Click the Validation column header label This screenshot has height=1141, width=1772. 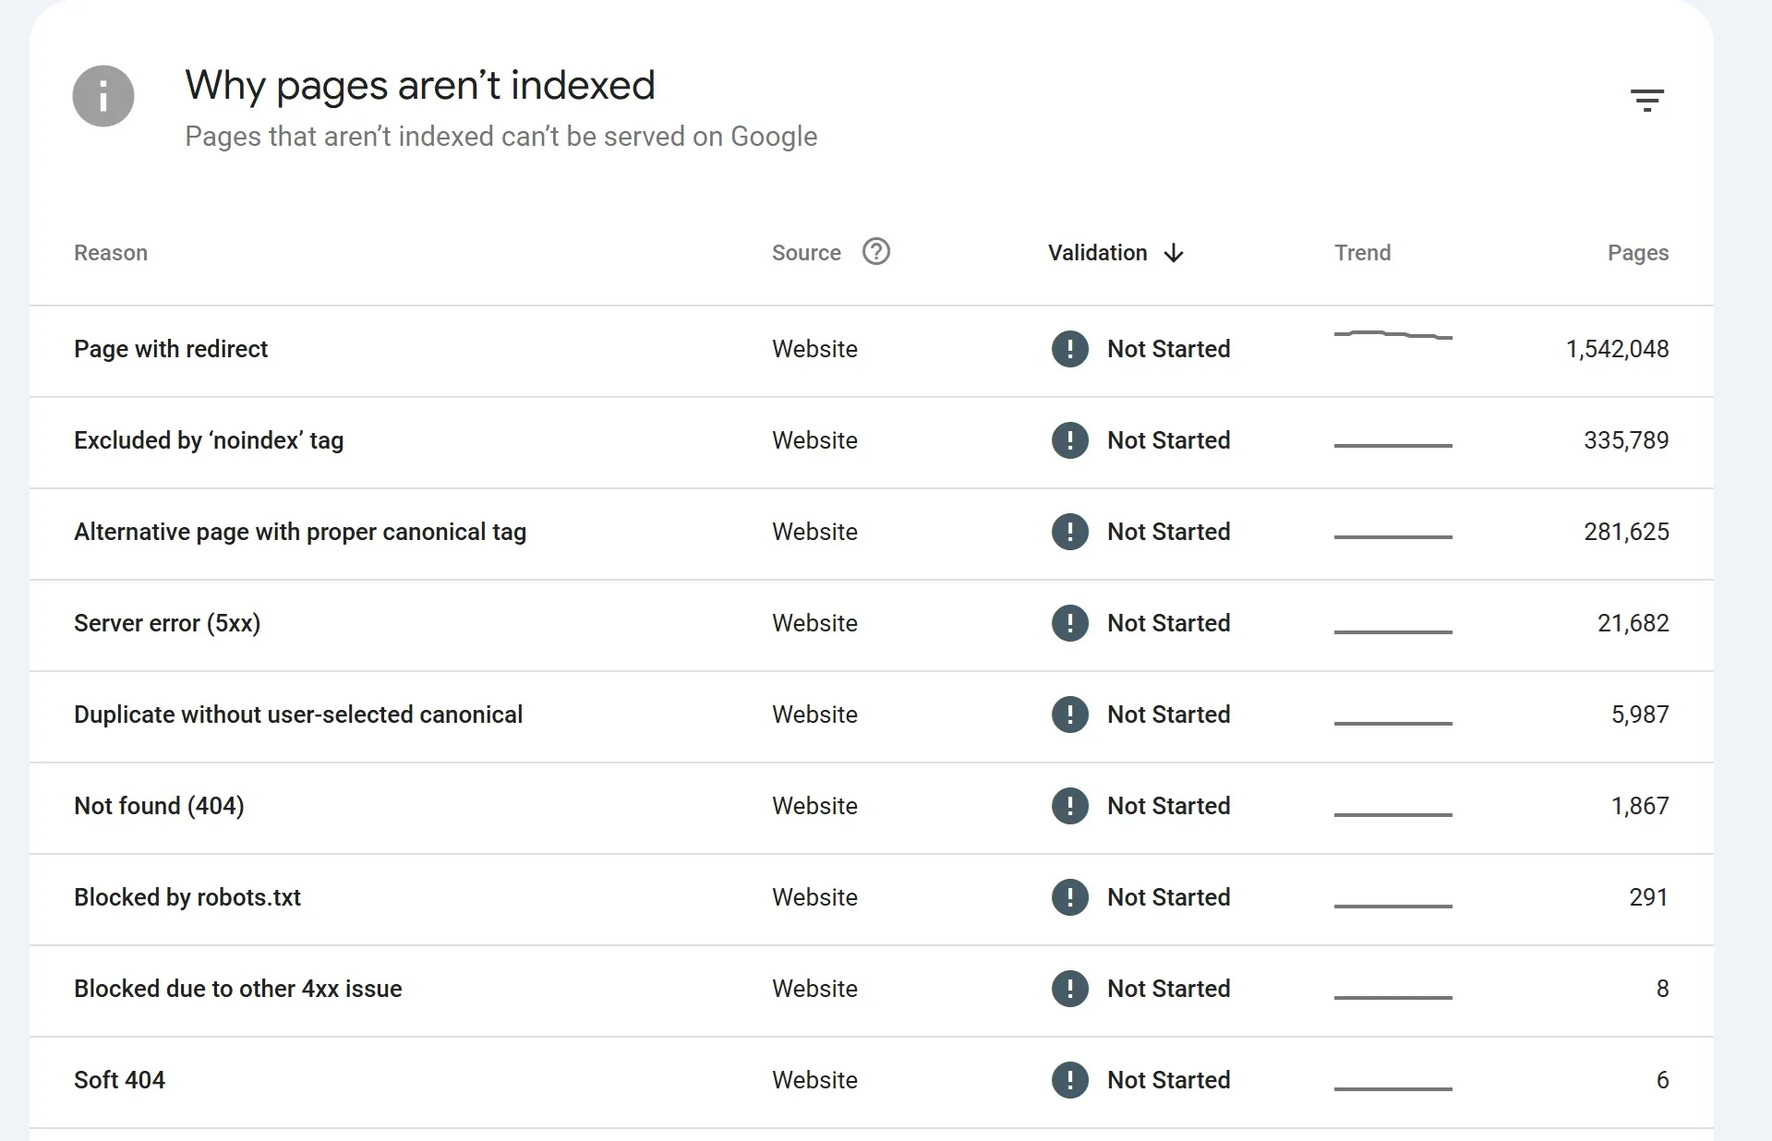pyautogui.click(x=1097, y=253)
